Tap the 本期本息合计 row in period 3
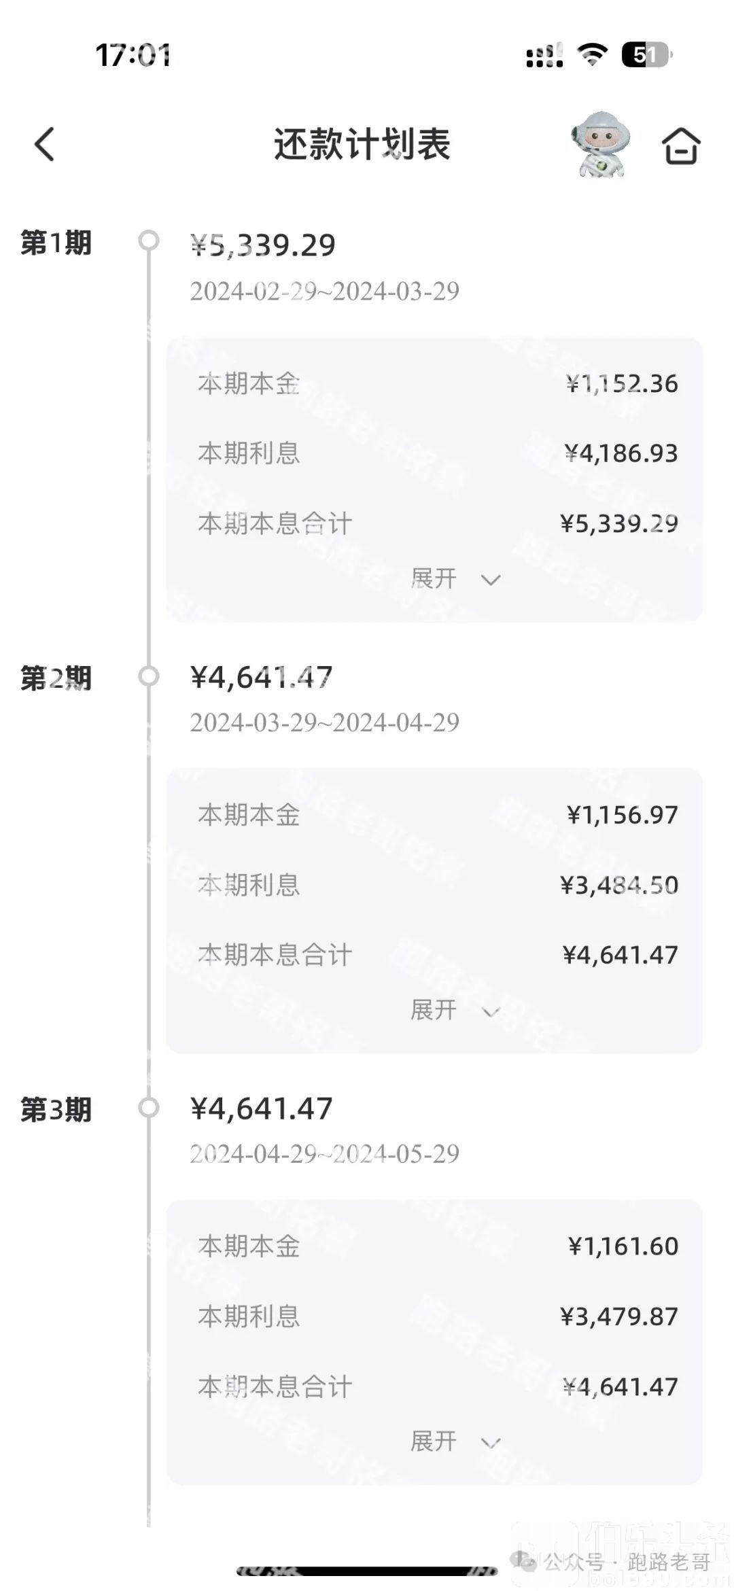The height and width of the screenshot is (1591, 734). point(435,1386)
